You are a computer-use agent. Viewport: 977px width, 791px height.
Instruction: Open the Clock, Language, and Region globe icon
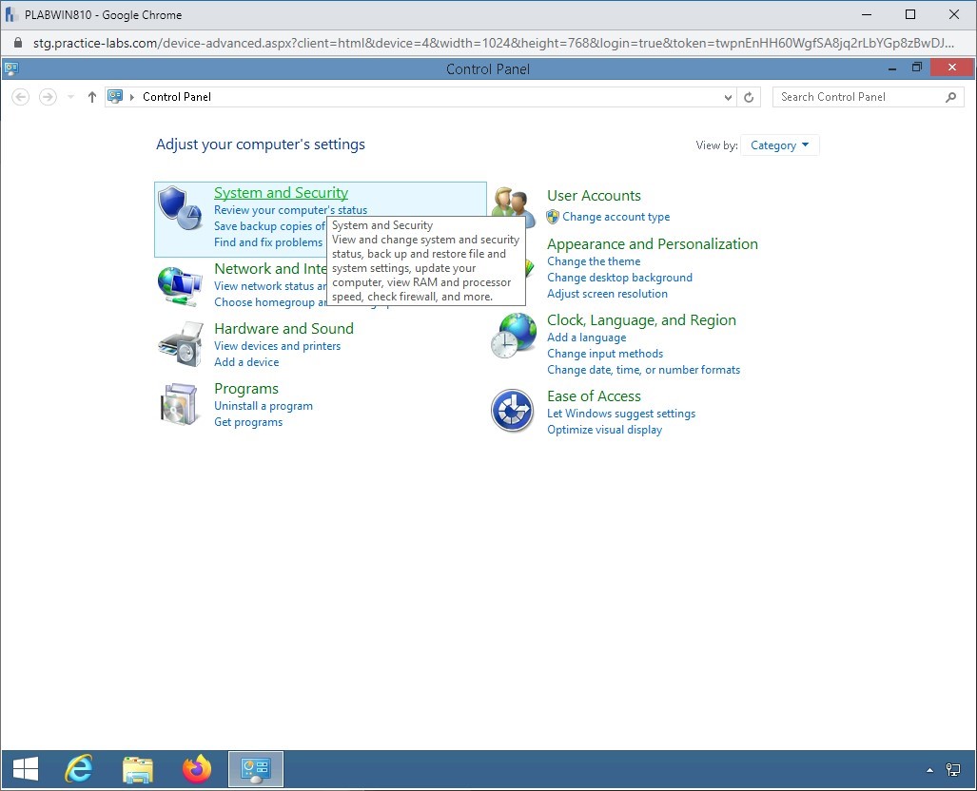[x=513, y=336]
